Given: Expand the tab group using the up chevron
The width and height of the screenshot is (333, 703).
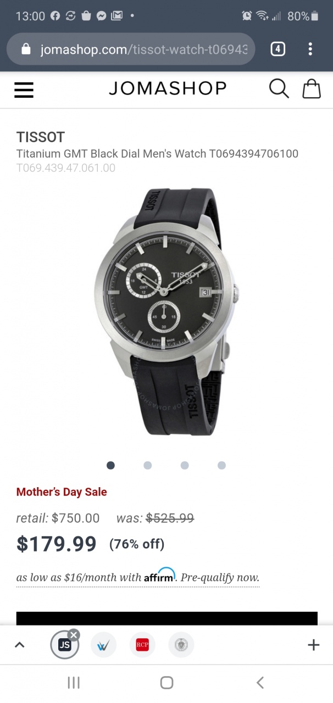Looking at the screenshot, I should [x=19, y=645].
